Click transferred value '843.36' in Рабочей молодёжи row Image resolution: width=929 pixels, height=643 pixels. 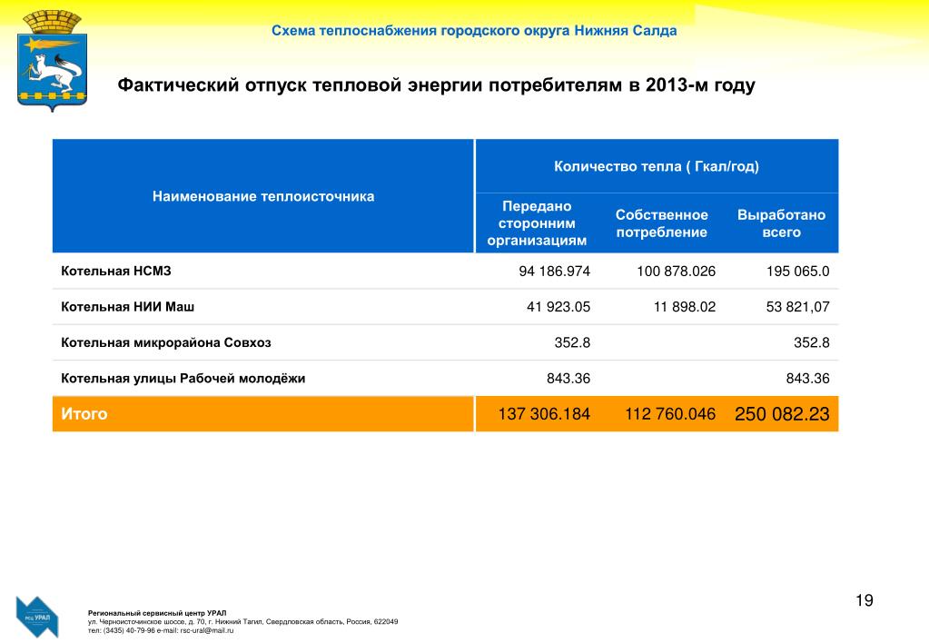coord(568,378)
